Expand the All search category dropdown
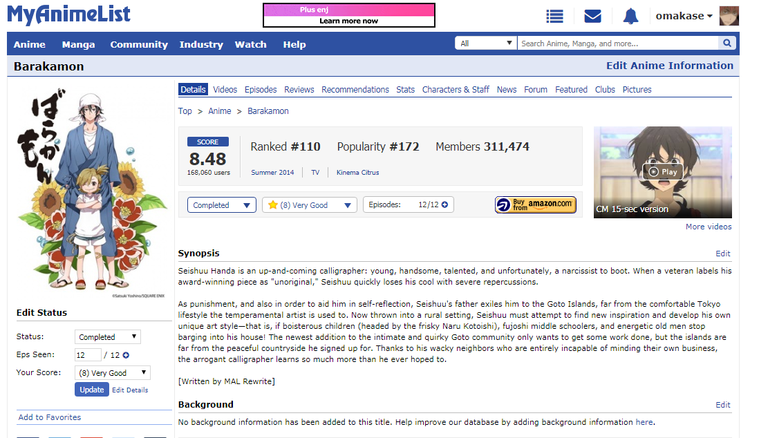759x438 pixels. [485, 43]
